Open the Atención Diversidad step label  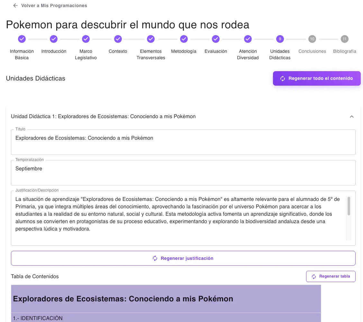click(x=248, y=54)
